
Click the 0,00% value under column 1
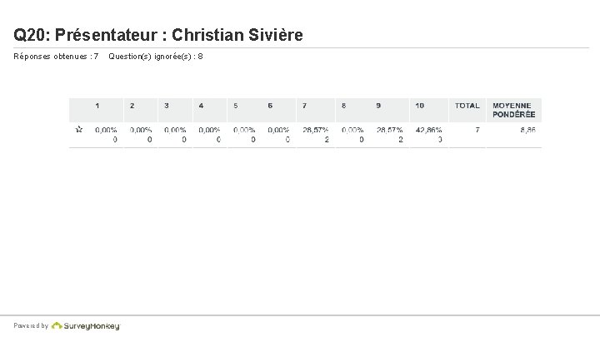[106, 130]
